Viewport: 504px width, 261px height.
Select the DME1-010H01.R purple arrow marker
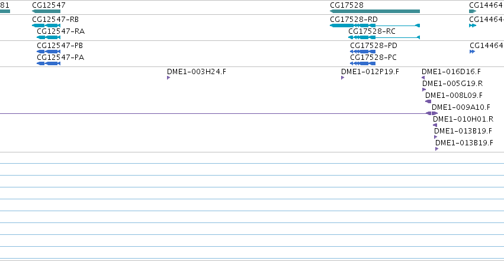pyautogui.click(x=435, y=125)
